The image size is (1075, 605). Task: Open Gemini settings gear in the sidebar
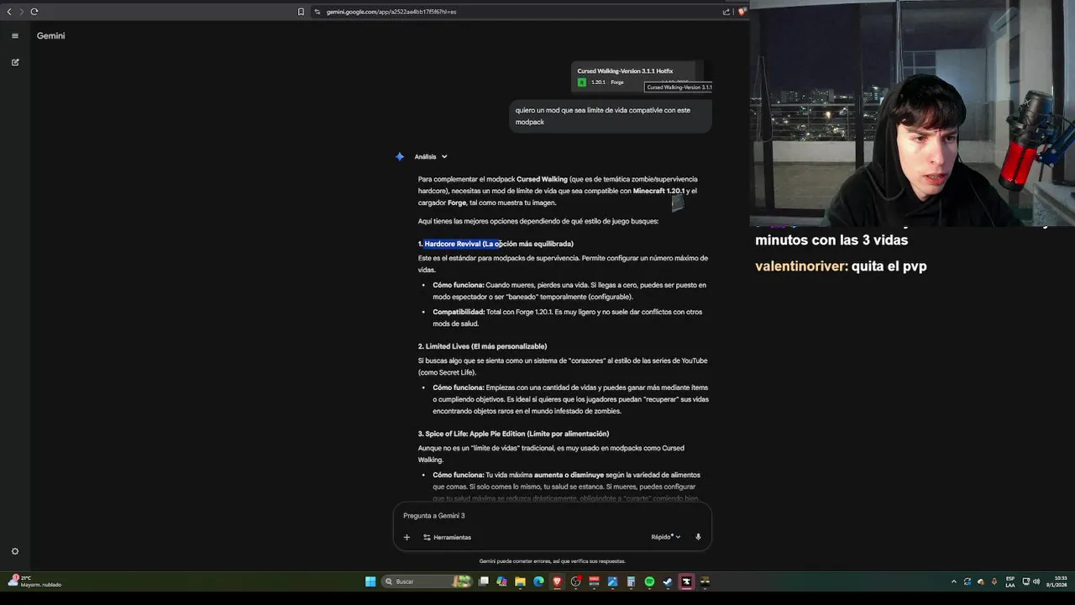(x=15, y=551)
